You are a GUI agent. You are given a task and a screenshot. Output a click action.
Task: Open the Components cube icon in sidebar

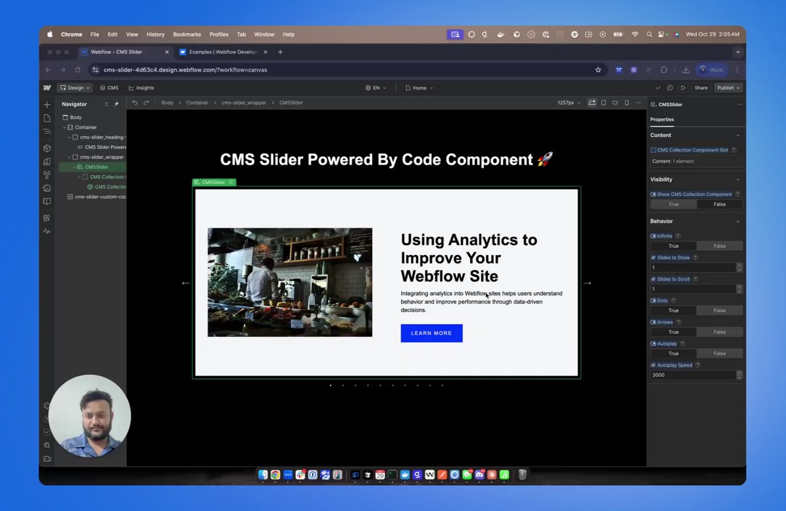coord(47,148)
